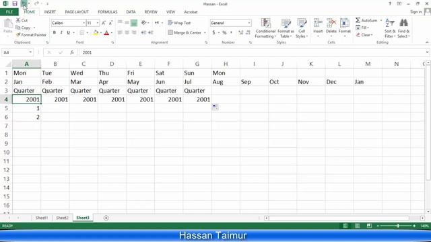Increase font size
The width and height of the screenshot is (431, 242).
[104, 23]
